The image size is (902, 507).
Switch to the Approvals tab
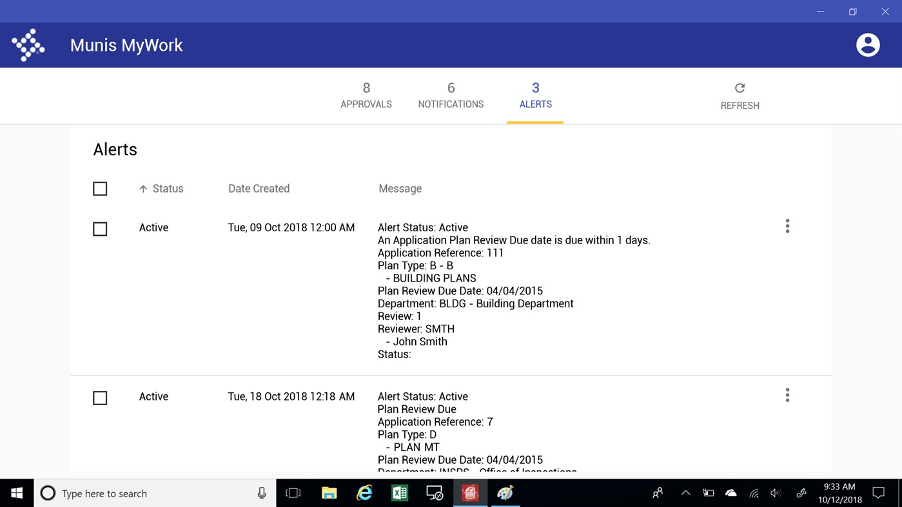click(x=366, y=95)
